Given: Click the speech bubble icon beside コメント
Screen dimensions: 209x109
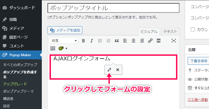Looking at the screenshot, I should pyautogui.click(x=4, y=46).
